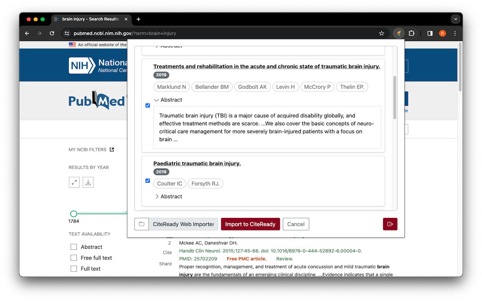Open the Chrome profile avatar
The height and width of the screenshot is (301, 482).
click(442, 33)
